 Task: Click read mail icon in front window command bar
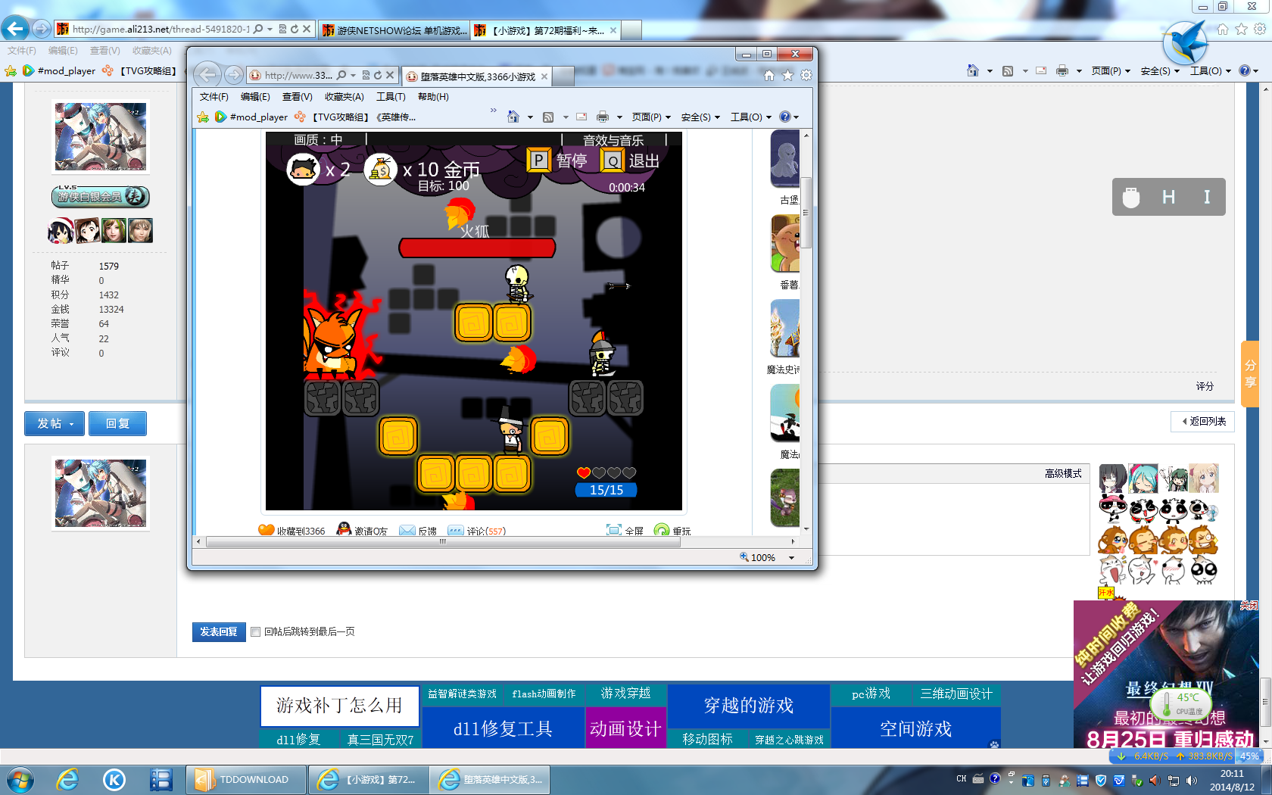[581, 117]
